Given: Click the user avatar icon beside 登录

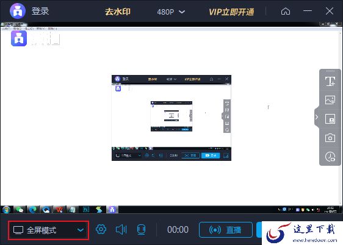Looking at the screenshot, I should click(18, 11).
